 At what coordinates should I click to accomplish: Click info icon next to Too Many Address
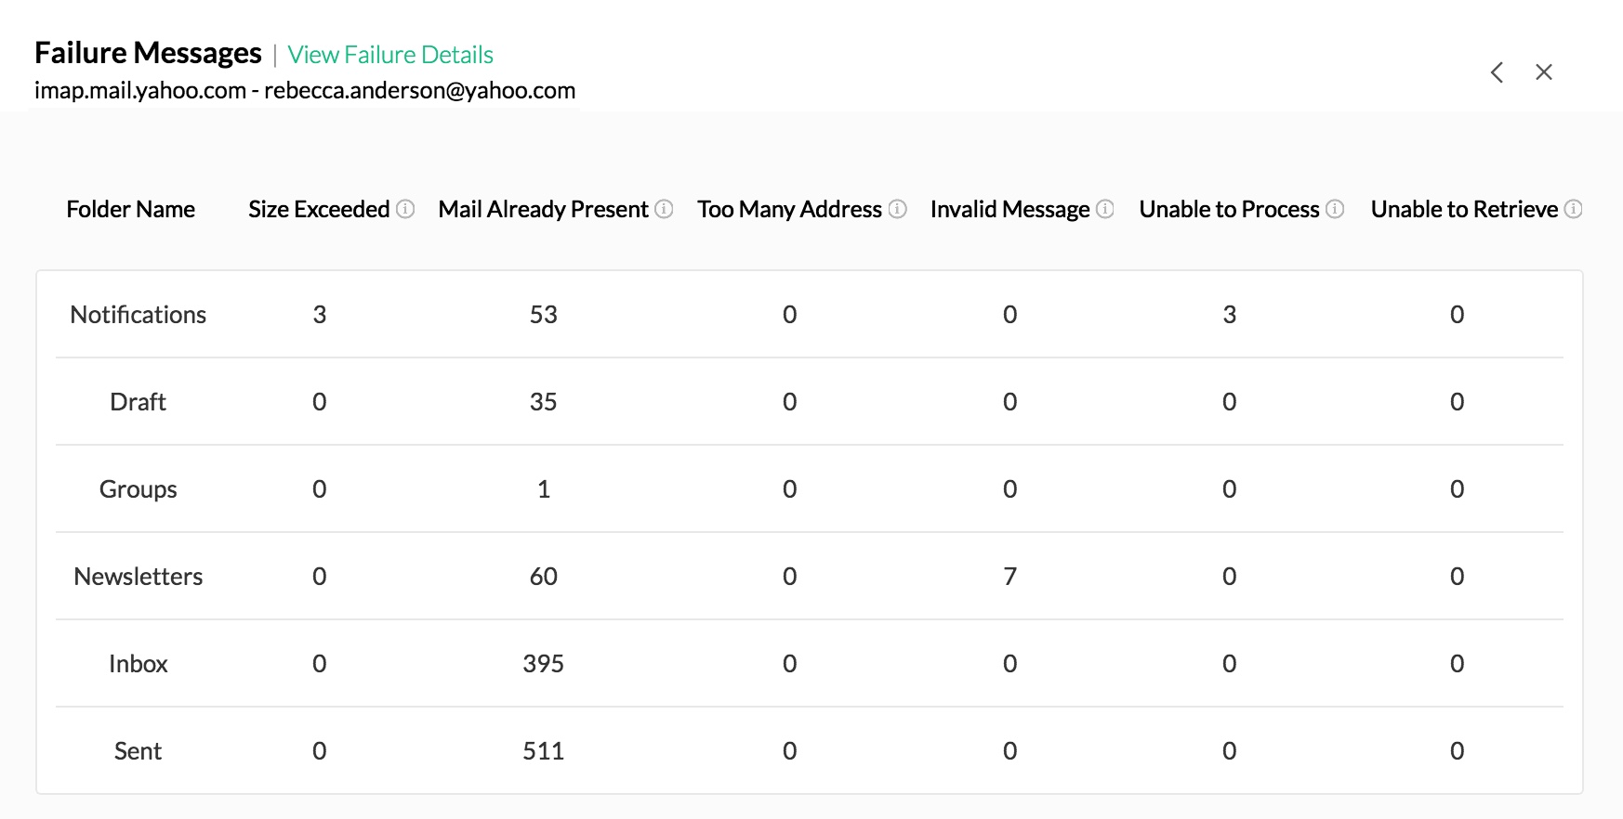(x=897, y=209)
